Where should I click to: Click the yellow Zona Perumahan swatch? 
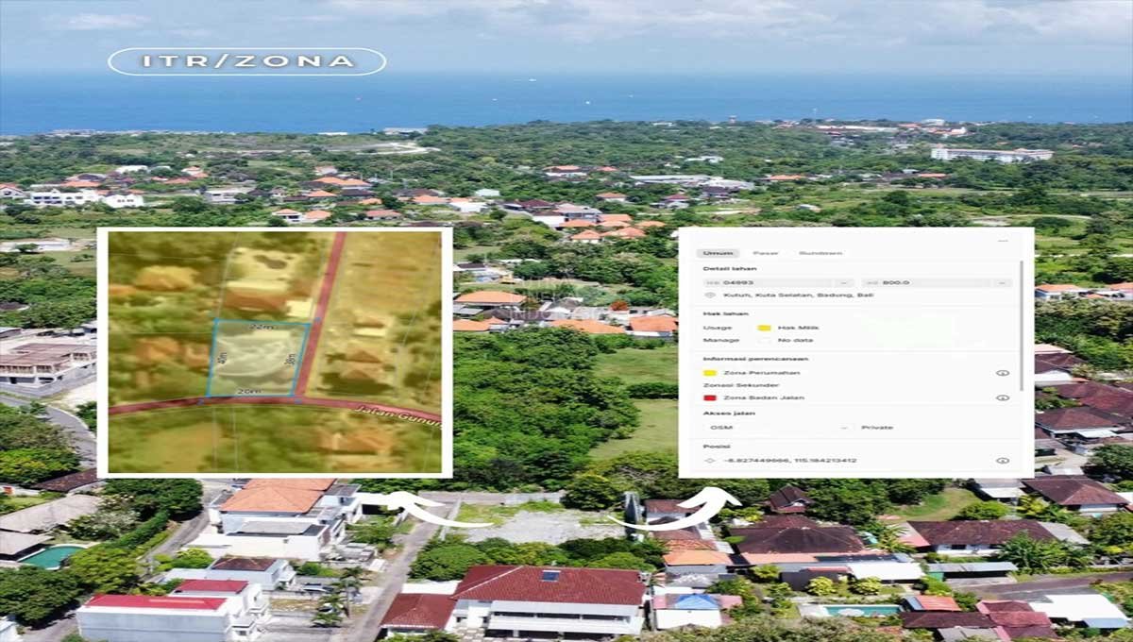pos(710,373)
